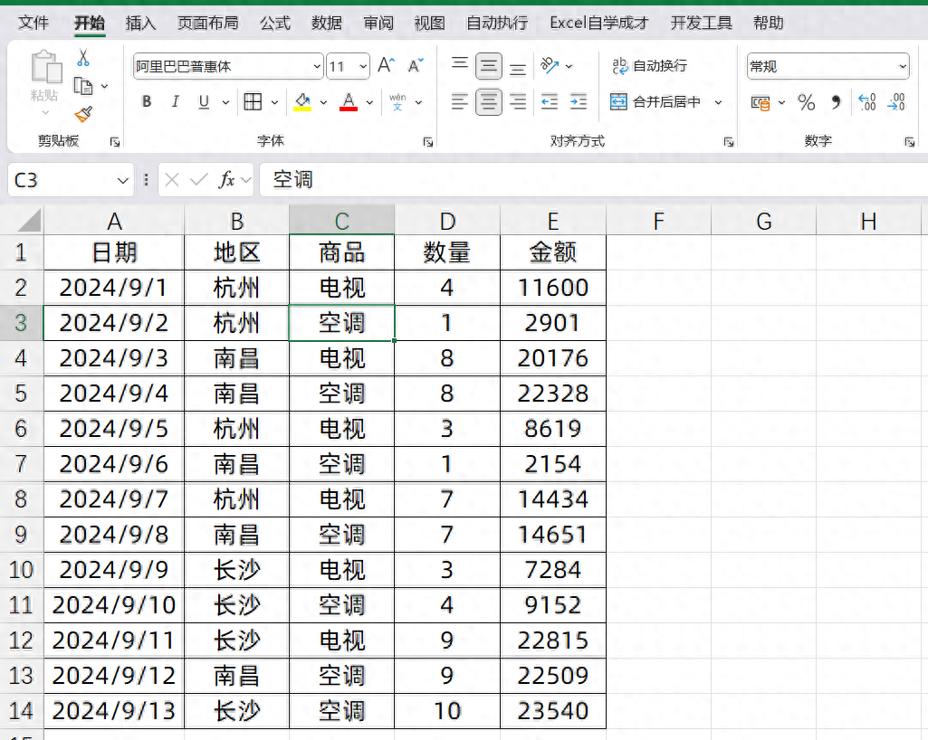Open the 视图 tab
This screenshot has width=928, height=740.
(430, 24)
